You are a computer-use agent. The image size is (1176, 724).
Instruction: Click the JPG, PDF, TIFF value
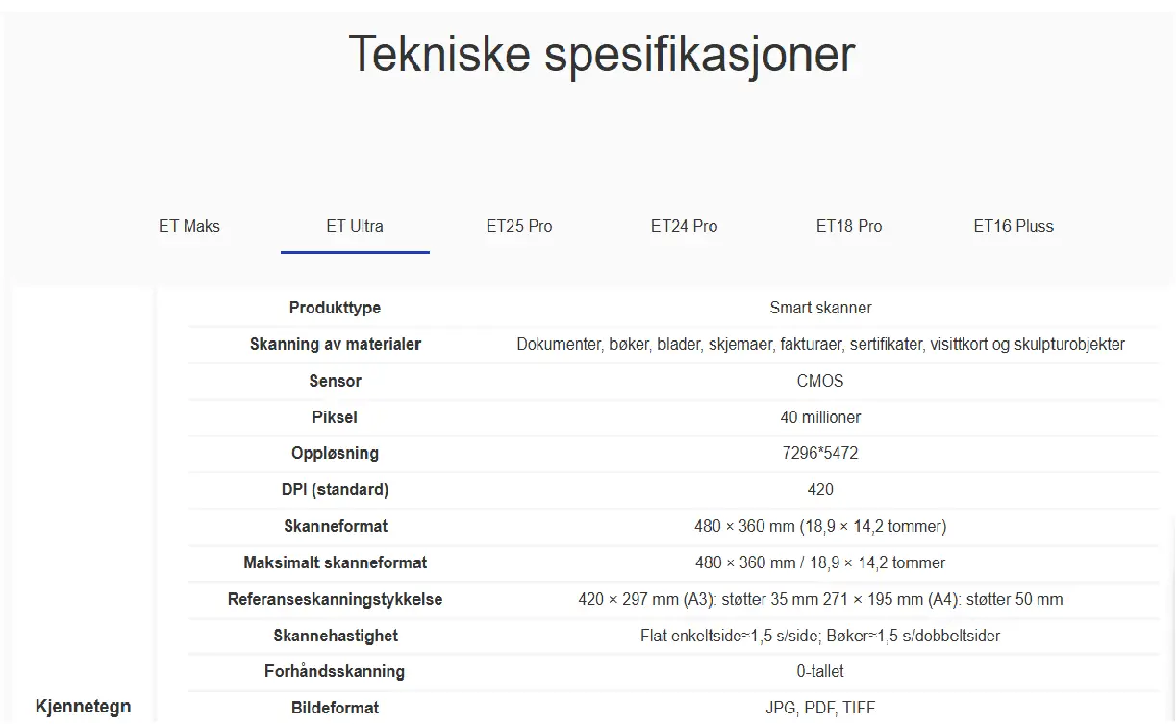820,708
